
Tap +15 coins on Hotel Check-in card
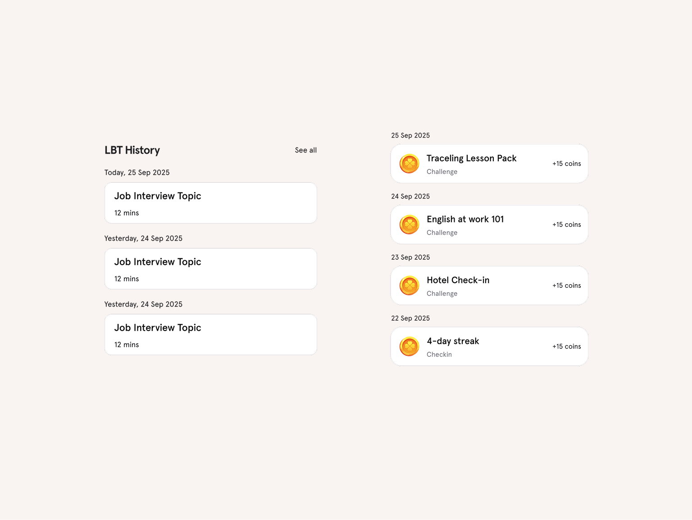566,285
